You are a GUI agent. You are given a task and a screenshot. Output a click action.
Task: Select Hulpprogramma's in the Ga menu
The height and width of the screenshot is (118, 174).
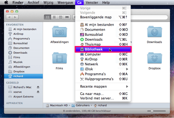[x=103, y=79]
